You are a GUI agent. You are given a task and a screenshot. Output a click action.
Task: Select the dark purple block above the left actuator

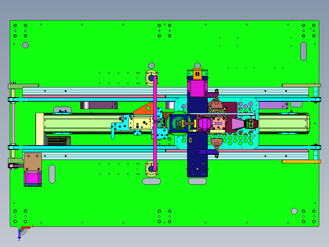[99, 105]
